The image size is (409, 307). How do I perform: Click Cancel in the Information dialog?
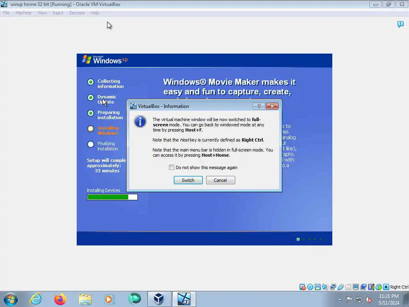(220, 180)
